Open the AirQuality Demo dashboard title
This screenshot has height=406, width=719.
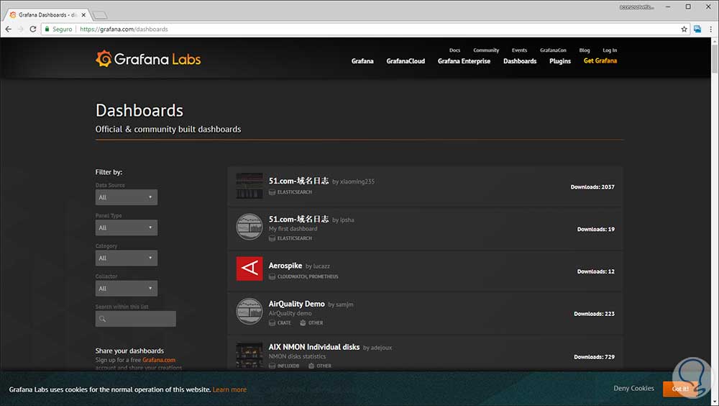click(296, 304)
